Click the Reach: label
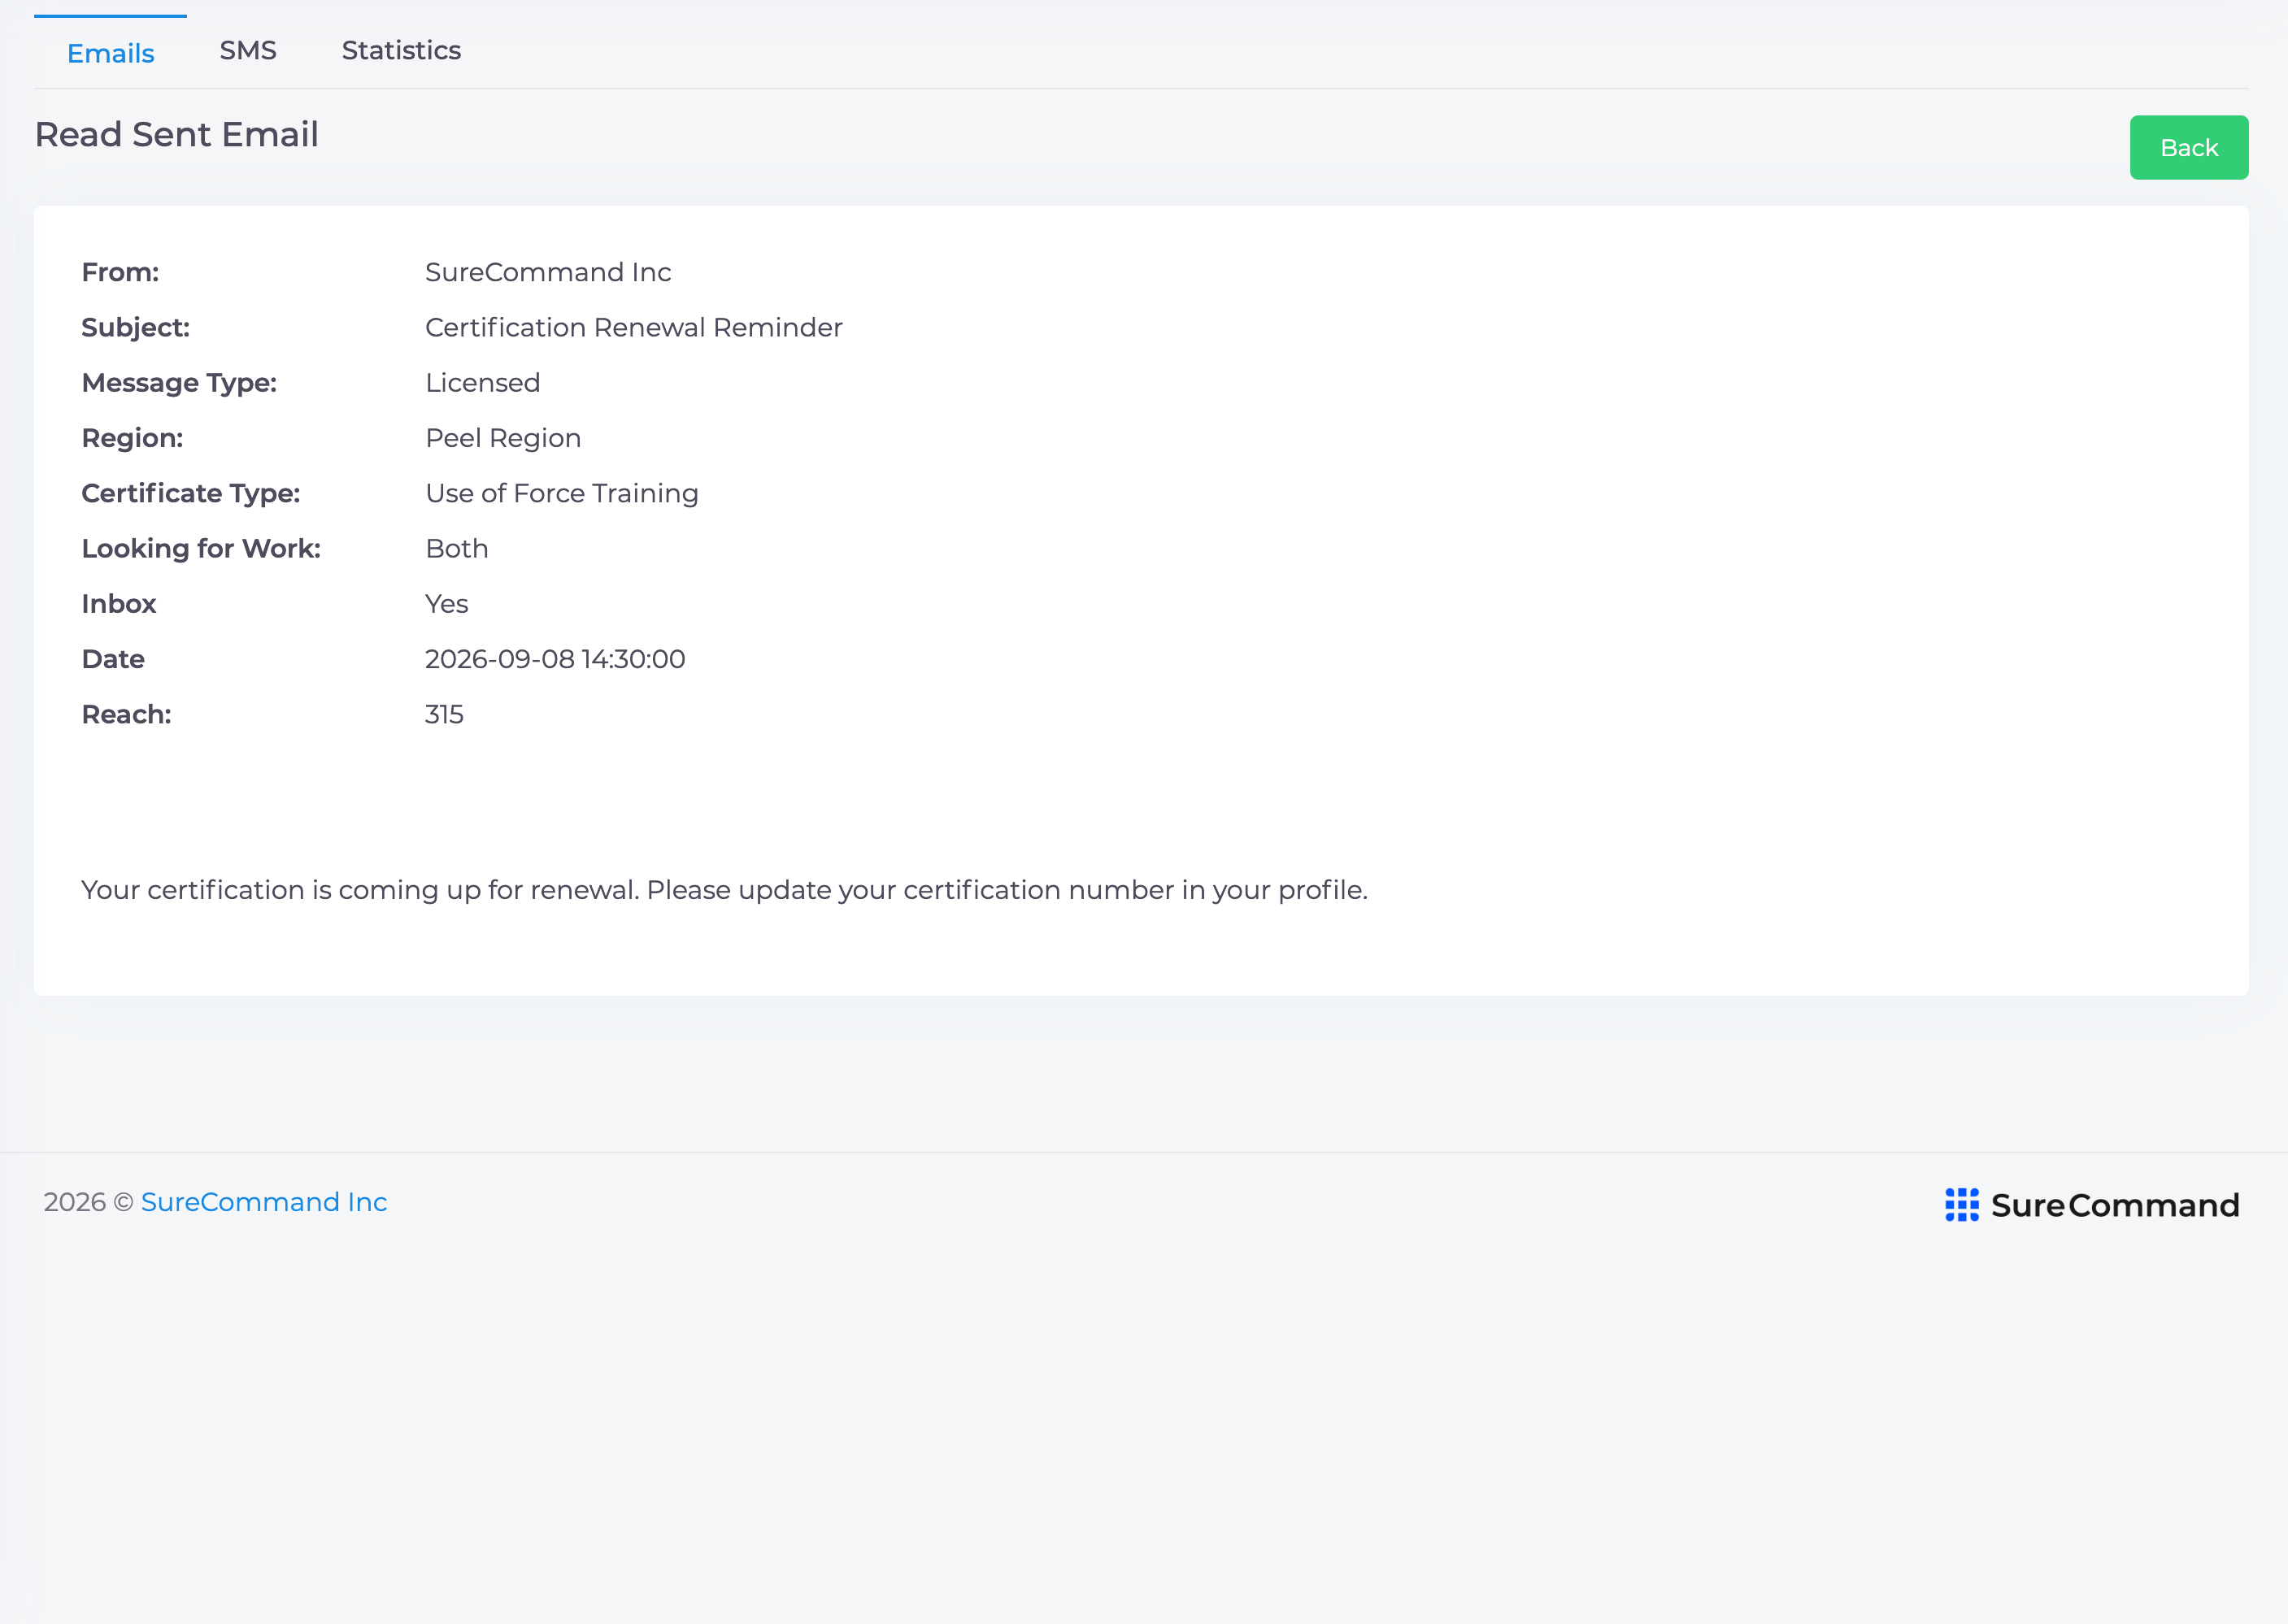Viewport: 2288px width, 1624px height. [x=126, y=715]
